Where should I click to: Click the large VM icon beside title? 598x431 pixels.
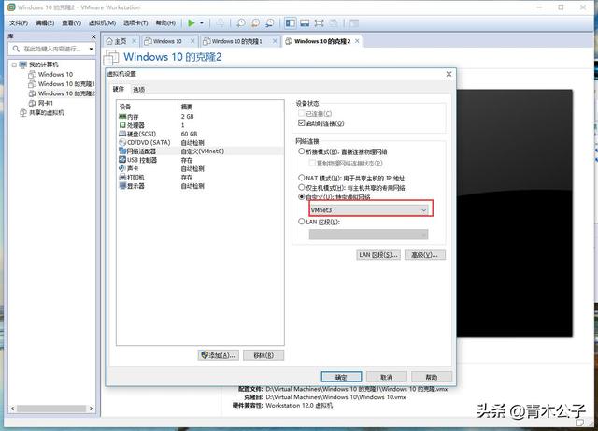(111, 57)
